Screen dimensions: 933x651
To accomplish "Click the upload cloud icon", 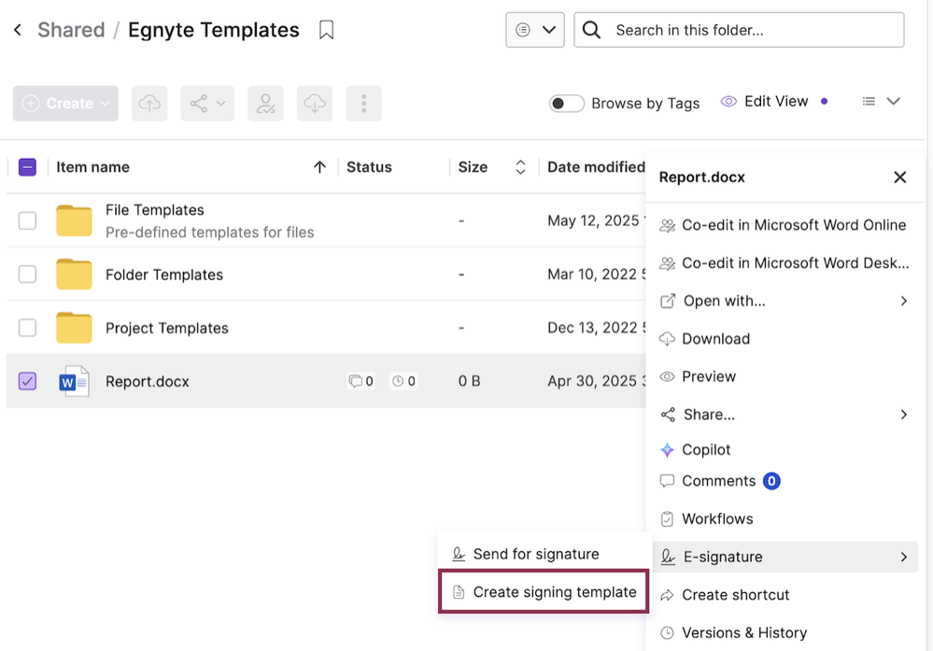I will [149, 104].
